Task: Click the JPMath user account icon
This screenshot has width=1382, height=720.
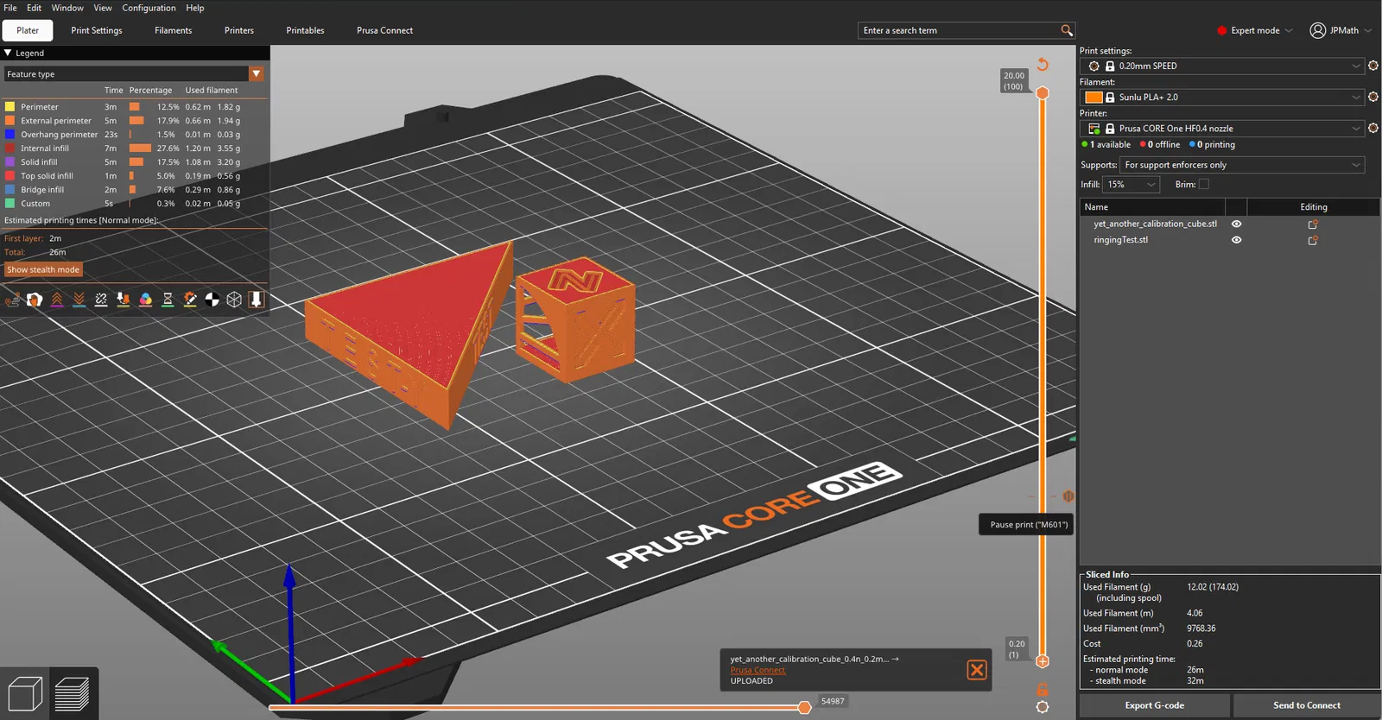Action: (x=1317, y=30)
